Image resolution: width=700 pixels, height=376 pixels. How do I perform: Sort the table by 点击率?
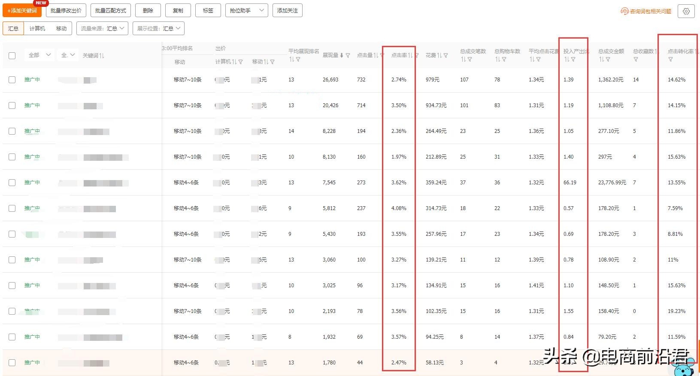pyautogui.click(x=410, y=55)
